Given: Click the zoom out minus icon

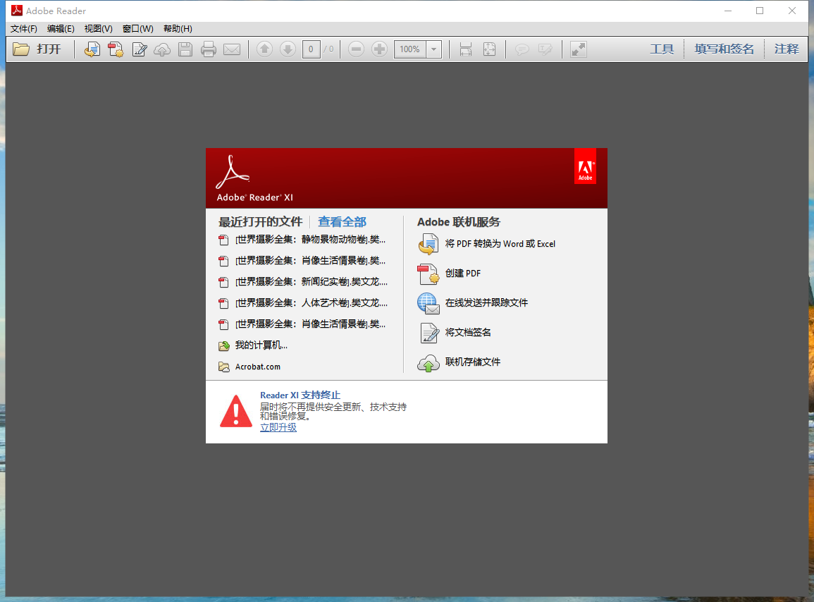Looking at the screenshot, I should click(x=356, y=49).
